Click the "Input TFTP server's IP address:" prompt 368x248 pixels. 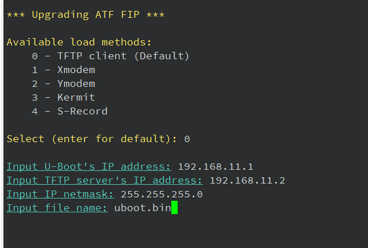pos(104,180)
